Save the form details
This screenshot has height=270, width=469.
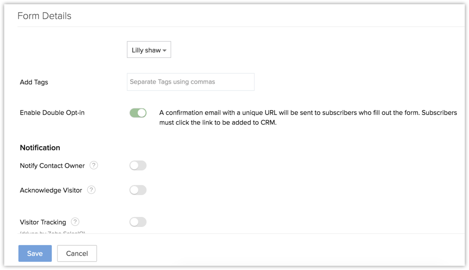(x=35, y=253)
